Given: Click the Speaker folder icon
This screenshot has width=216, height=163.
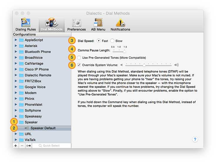Looking at the screenshot, I should pyautogui.click(x=21, y=122).
